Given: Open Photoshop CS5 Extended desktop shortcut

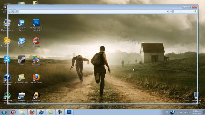Looking at the screenshot, I should click(x=36, y=25).
